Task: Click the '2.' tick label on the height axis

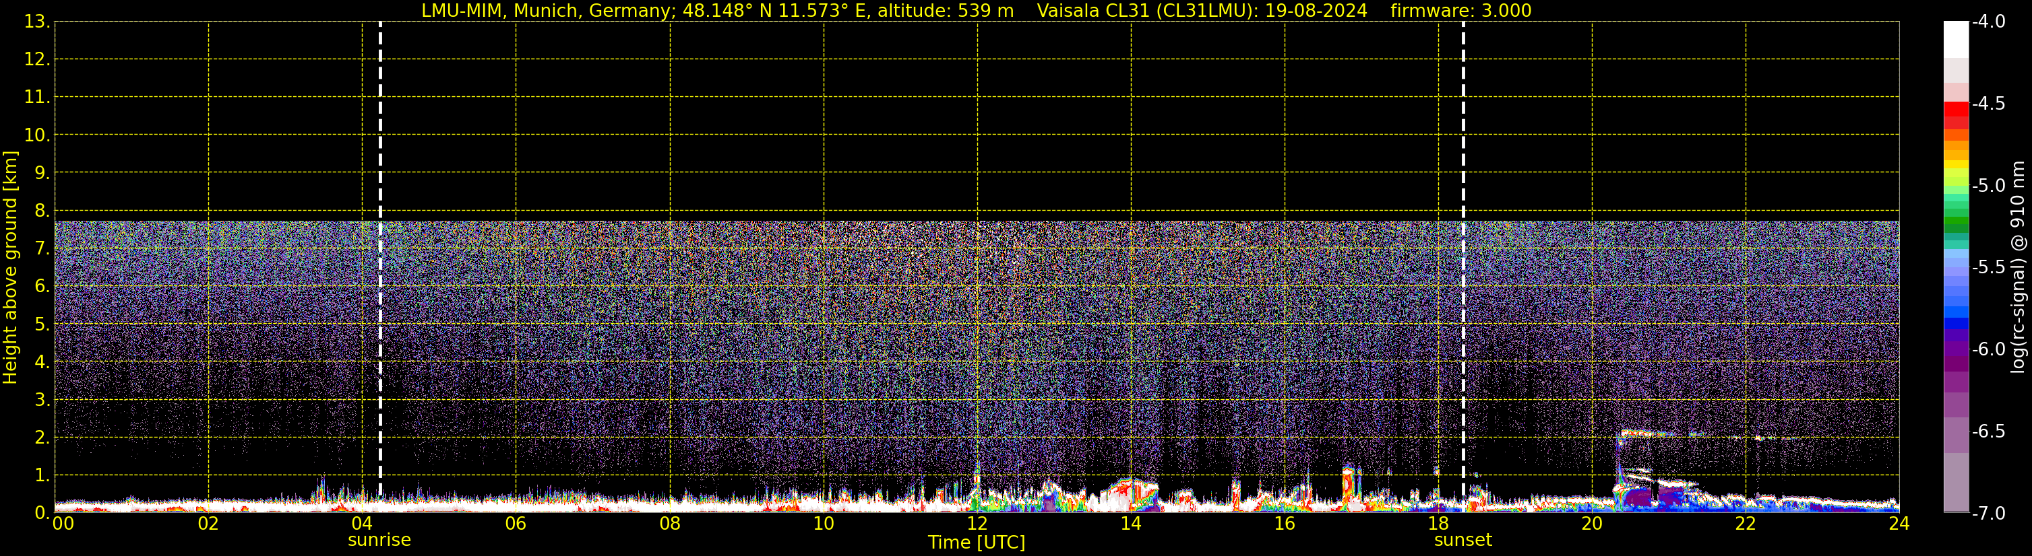Action: click(42, 438)
